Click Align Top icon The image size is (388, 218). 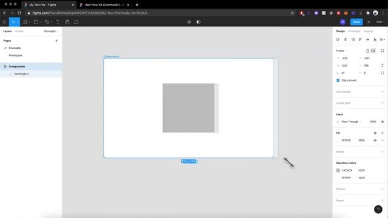(x=360, y=39)
